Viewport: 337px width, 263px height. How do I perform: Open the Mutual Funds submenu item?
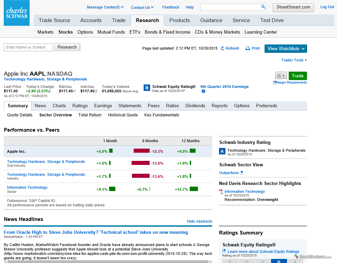(111, 32)
